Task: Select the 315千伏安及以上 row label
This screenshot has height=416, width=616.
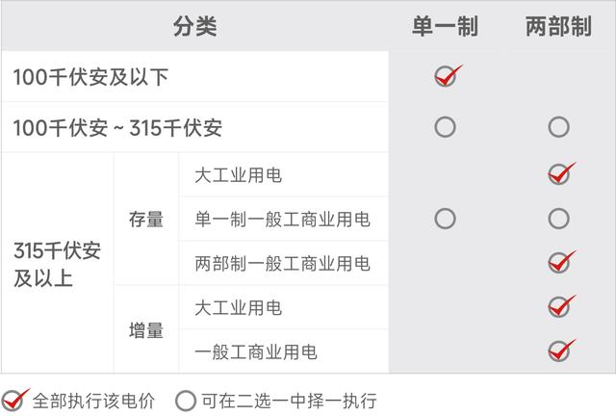Action: (57, 264)
